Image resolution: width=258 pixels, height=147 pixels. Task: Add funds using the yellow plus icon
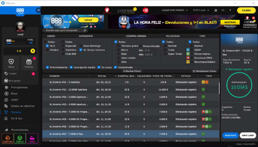pyautogui.click(x=32, y=51)
